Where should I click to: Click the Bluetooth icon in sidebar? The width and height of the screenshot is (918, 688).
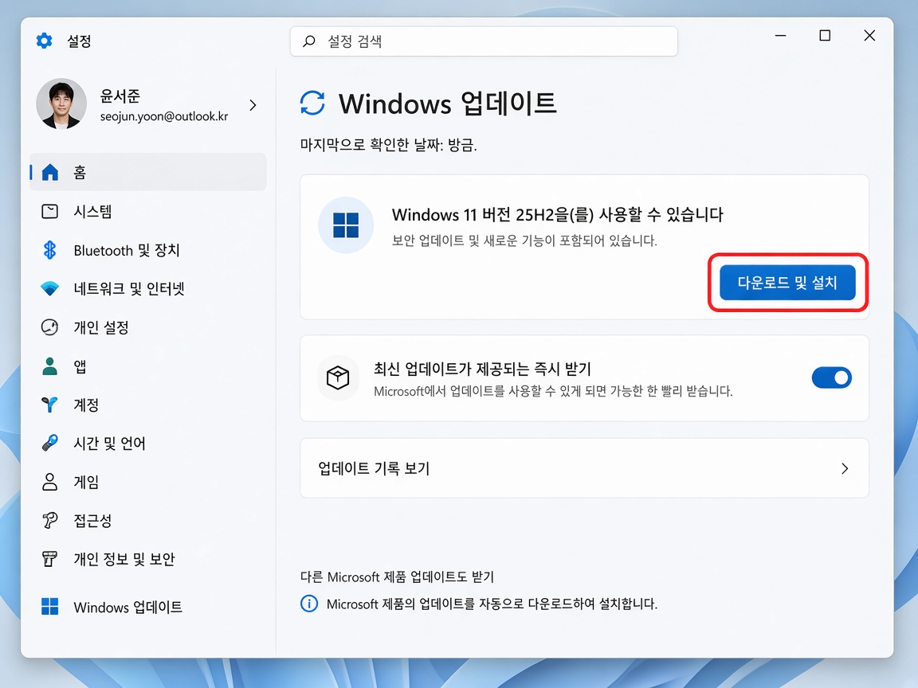click(49, 250)
